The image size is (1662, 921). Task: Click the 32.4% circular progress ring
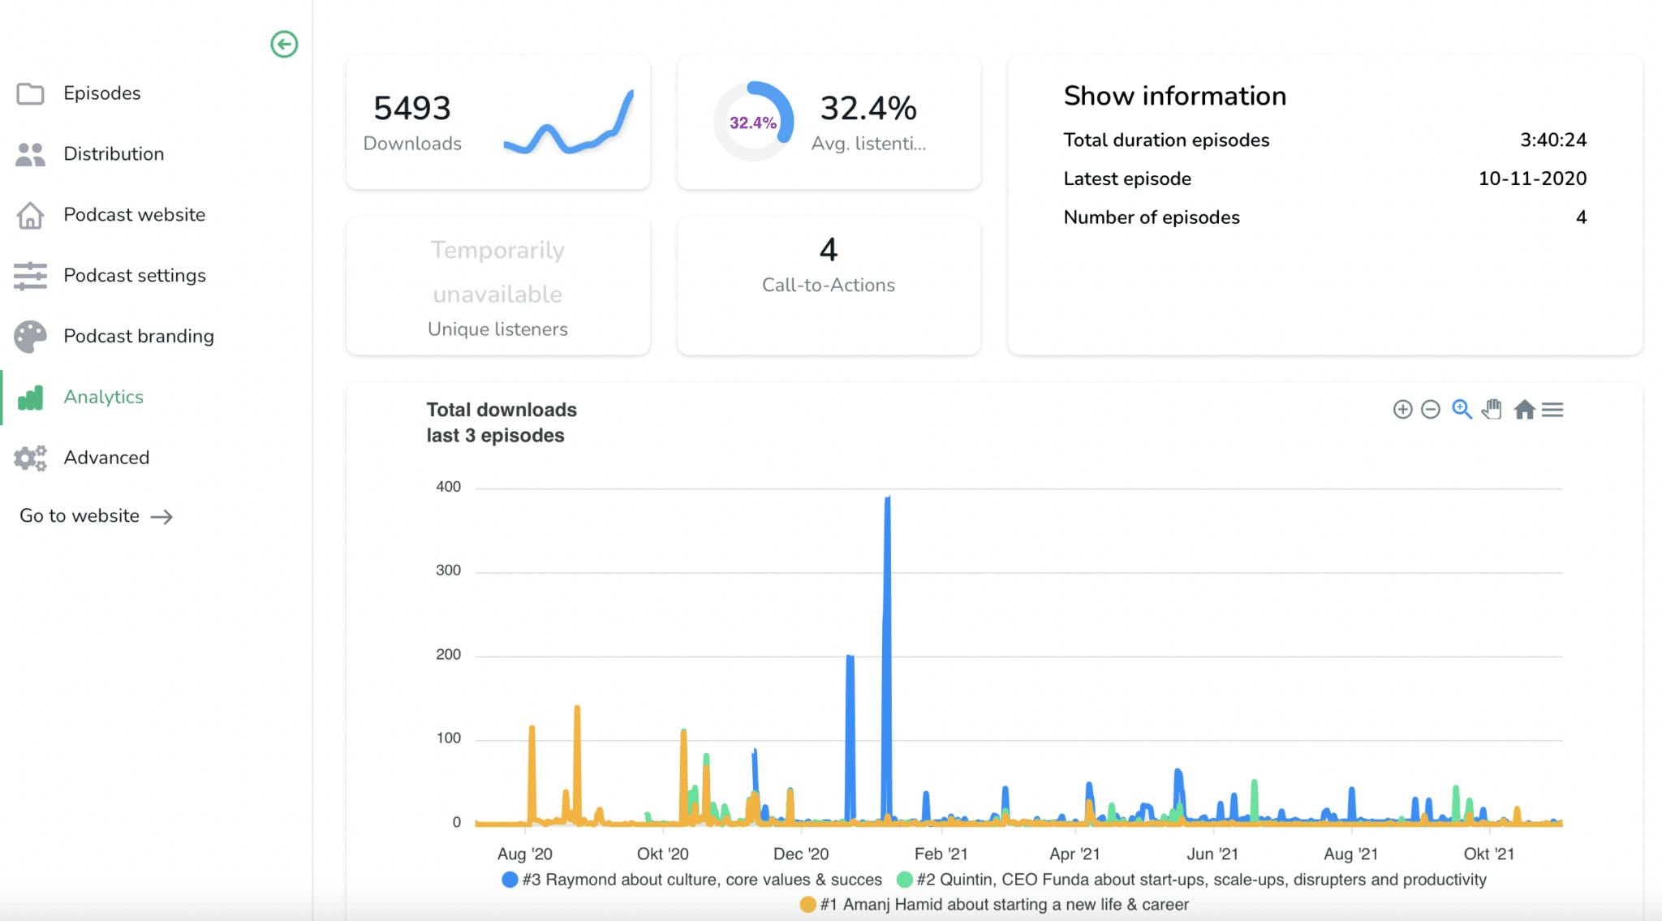click(x=752, y=123)
